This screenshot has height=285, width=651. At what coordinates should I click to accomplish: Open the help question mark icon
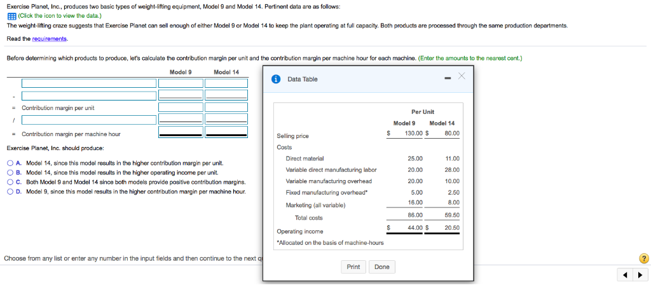[643, 258]
